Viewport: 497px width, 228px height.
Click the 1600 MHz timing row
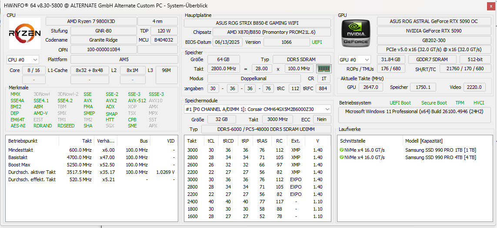click(257, 216)
